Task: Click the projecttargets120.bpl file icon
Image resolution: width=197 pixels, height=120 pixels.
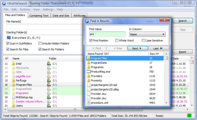Action: tap(89, 85)
